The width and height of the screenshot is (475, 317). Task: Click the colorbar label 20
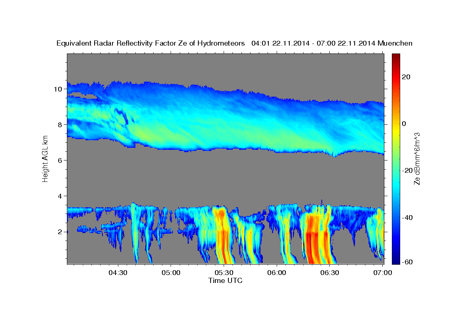(x=406, y=77)
